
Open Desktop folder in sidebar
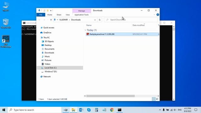(x=48, y=45)
